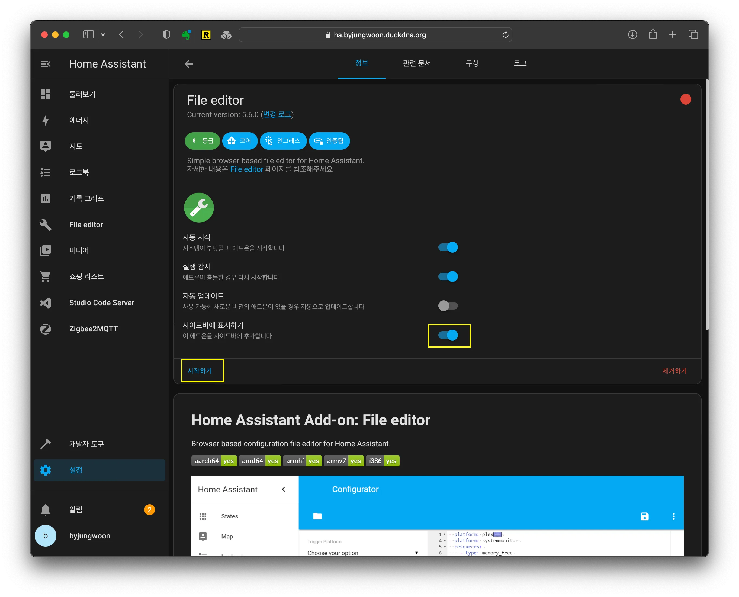This screenshot has width=739, height=597.
Task: Toggle the 자동 시작 switch
Action: tap(448, 247)
